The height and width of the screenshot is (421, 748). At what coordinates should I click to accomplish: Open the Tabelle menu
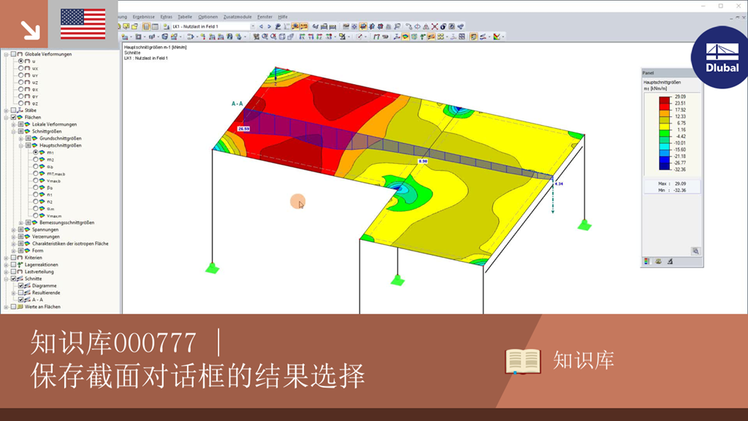(x=185, y=17)
